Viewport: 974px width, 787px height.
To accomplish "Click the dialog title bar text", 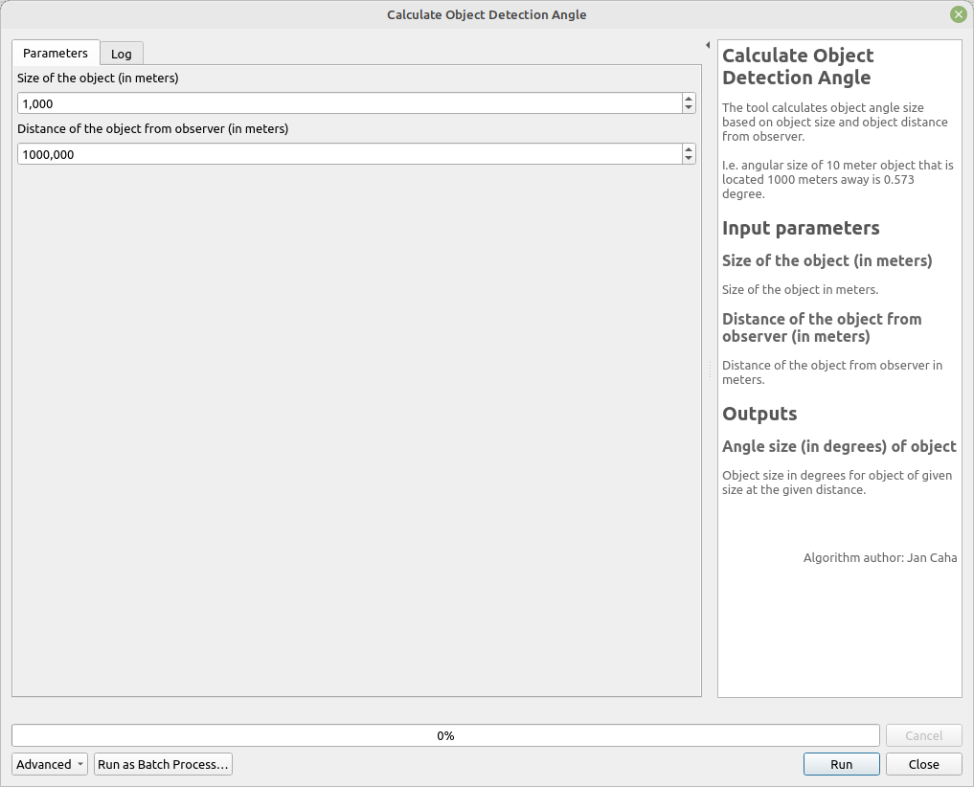I will coord(487,14).
